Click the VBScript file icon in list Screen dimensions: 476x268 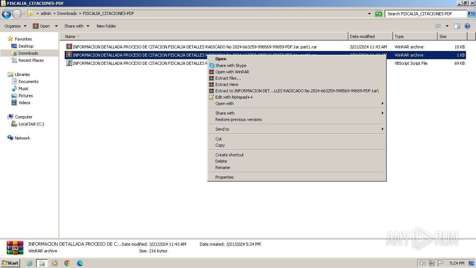(69, 63)
